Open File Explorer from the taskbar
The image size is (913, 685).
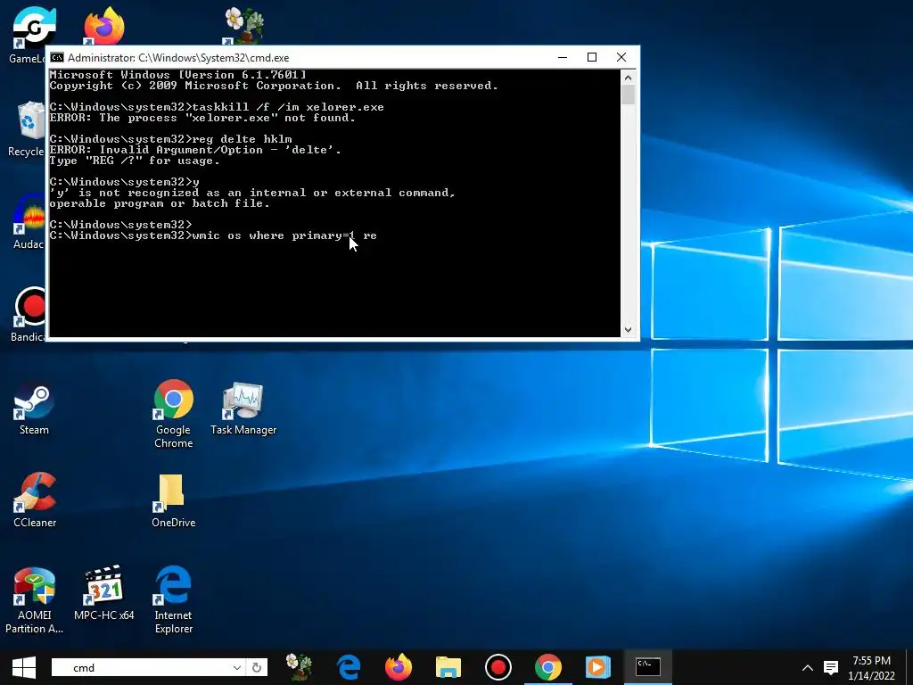[448, 667]
